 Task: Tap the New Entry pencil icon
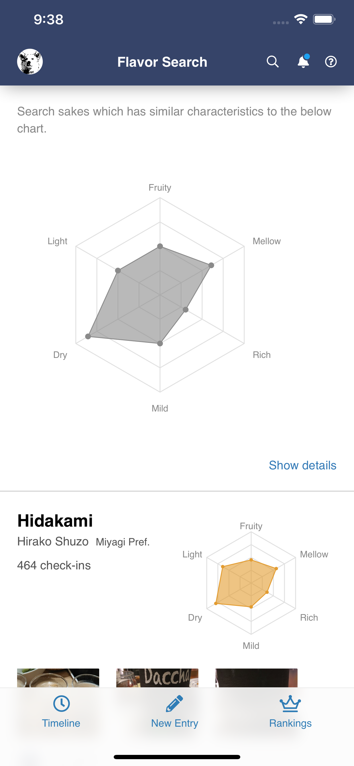pyautogui.click(x=175, y=704)
